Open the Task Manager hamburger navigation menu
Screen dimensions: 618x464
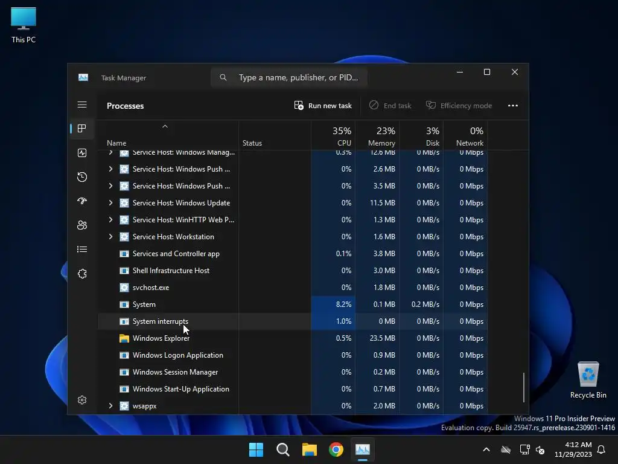click(82, 105)
